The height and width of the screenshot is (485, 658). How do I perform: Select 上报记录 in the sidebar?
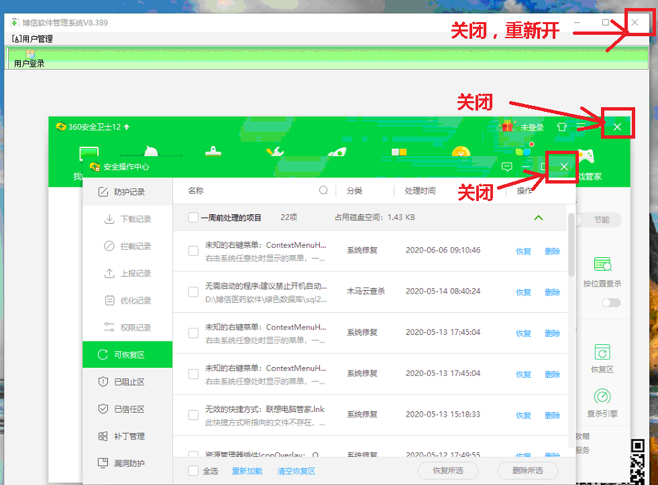127,273
